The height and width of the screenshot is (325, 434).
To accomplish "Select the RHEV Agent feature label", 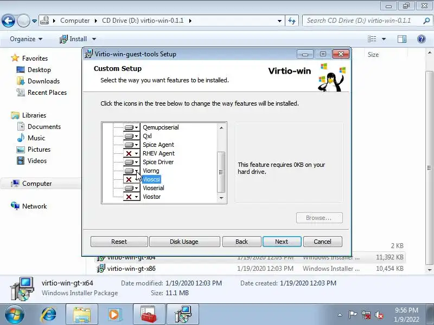I will click(158, 153).
